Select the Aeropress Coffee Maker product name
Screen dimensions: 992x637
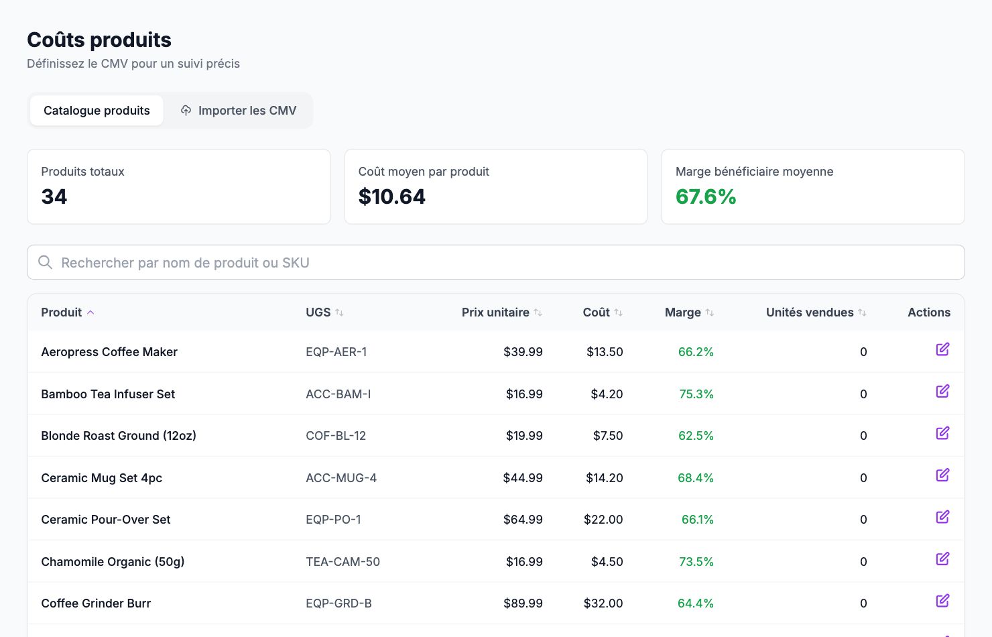tap(109, 352)
